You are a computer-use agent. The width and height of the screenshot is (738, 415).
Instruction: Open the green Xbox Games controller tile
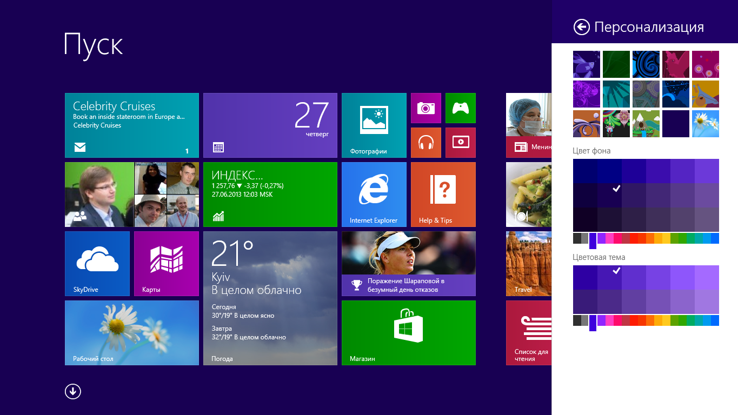click(x=461, y=108)
